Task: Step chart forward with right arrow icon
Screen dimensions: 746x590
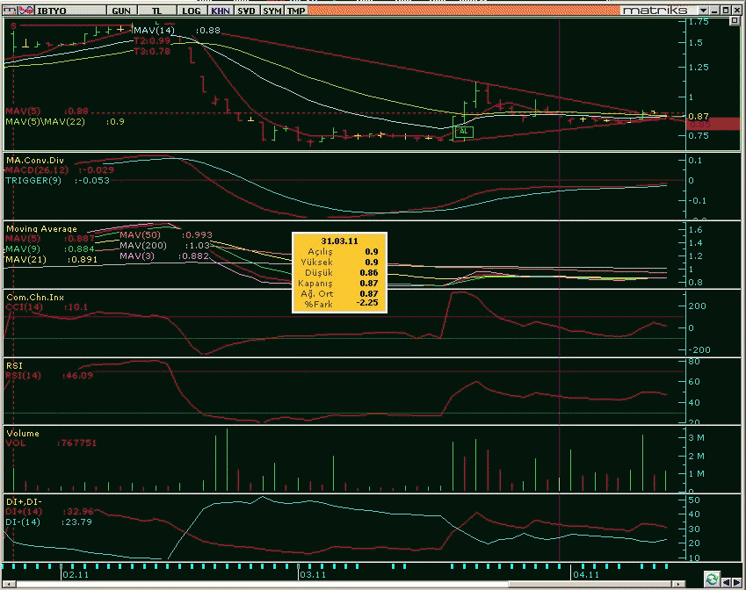Action: [x=737, y=581]
